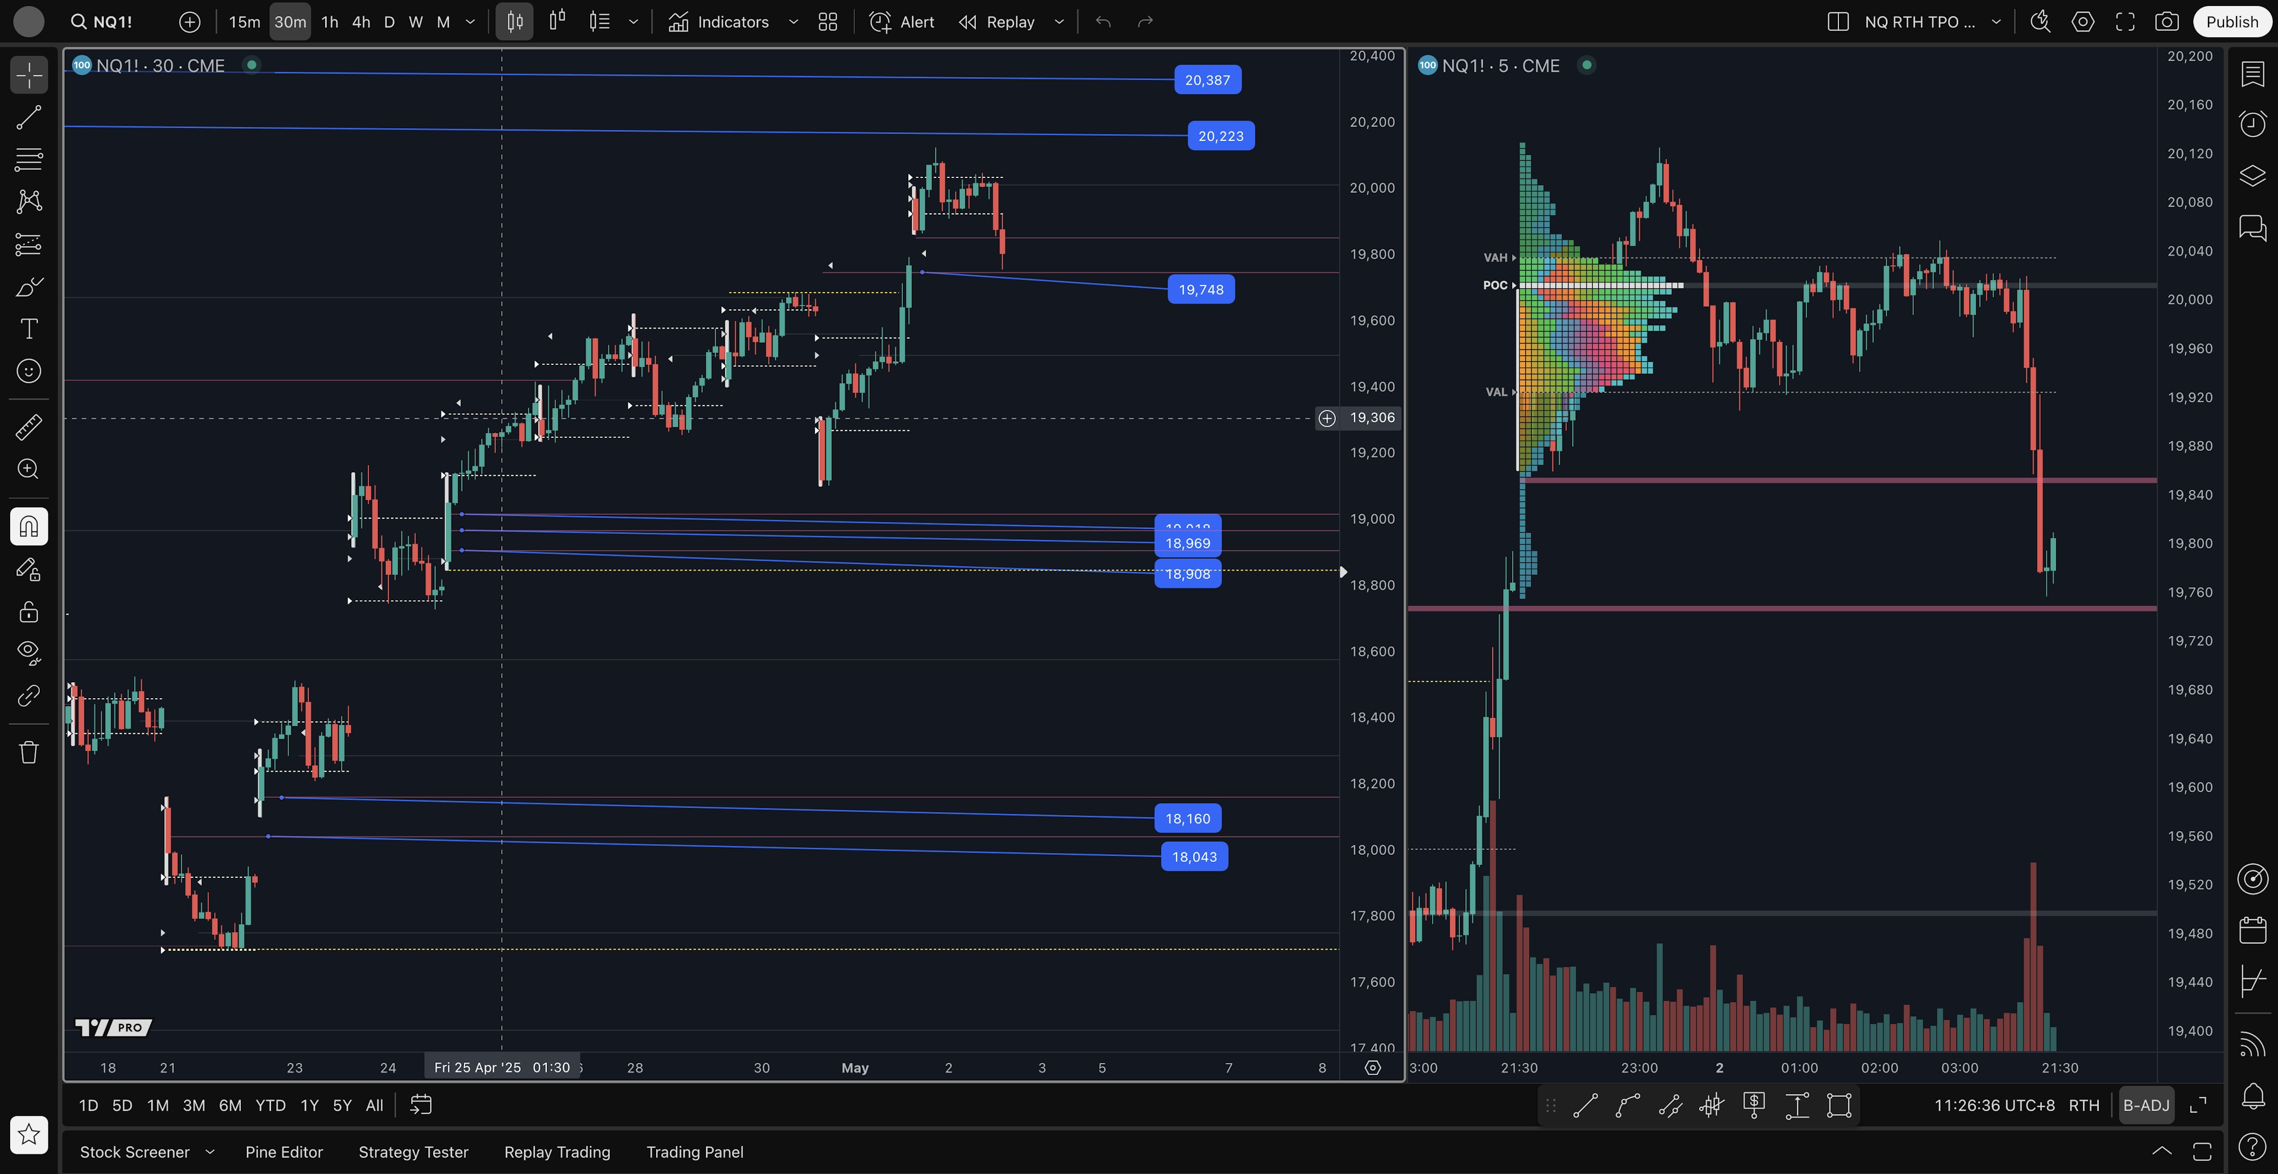Viewport: 2278px width, 1174px height.
Task: Open the NQ RTH TPO layout dropdown
Action: 1996,22
